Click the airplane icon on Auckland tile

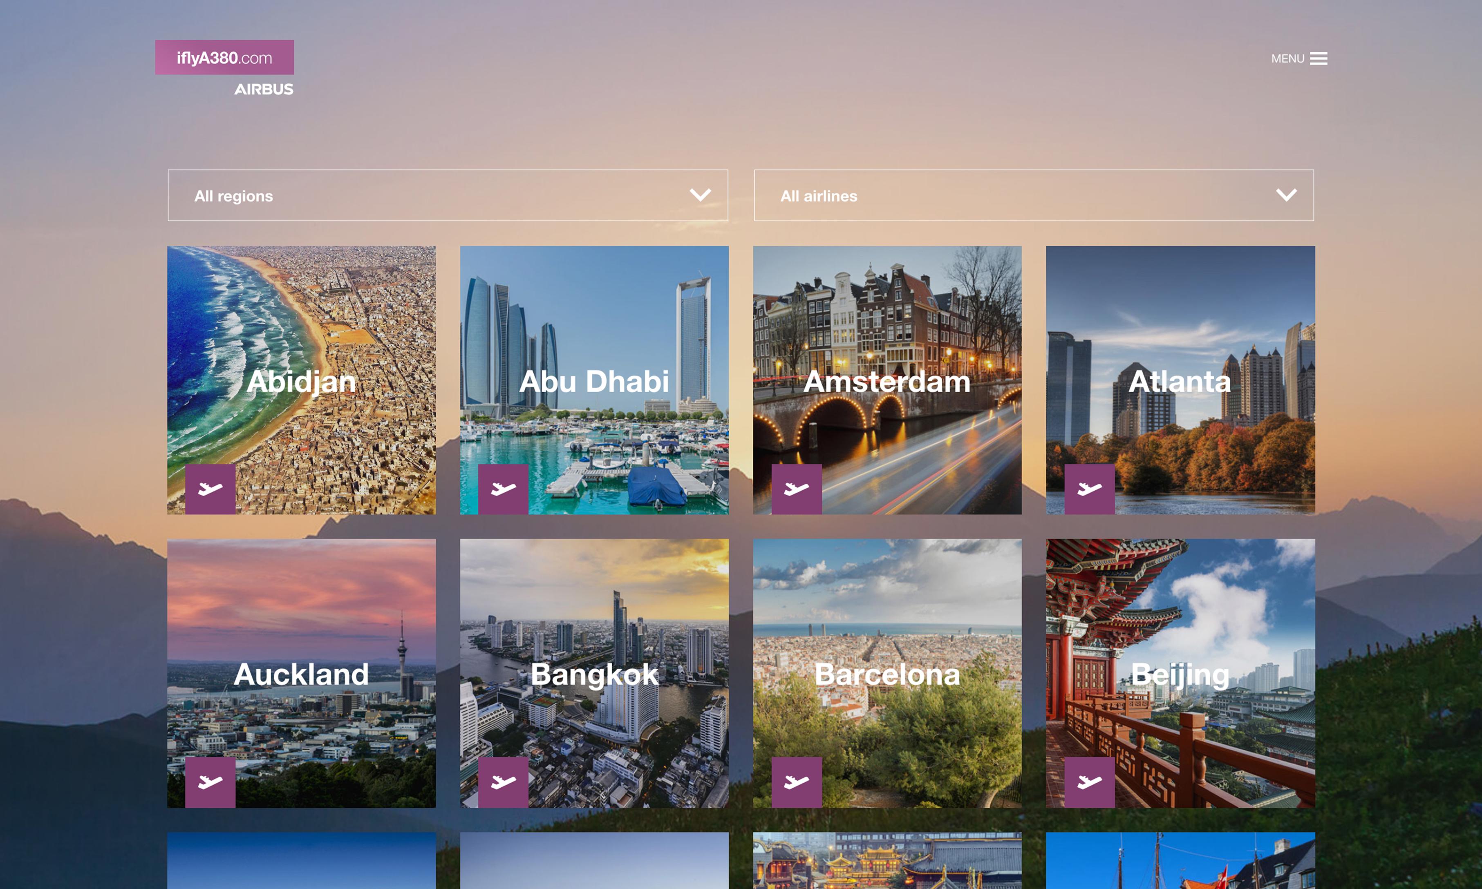pyautogui.click(x=210, y=782)
